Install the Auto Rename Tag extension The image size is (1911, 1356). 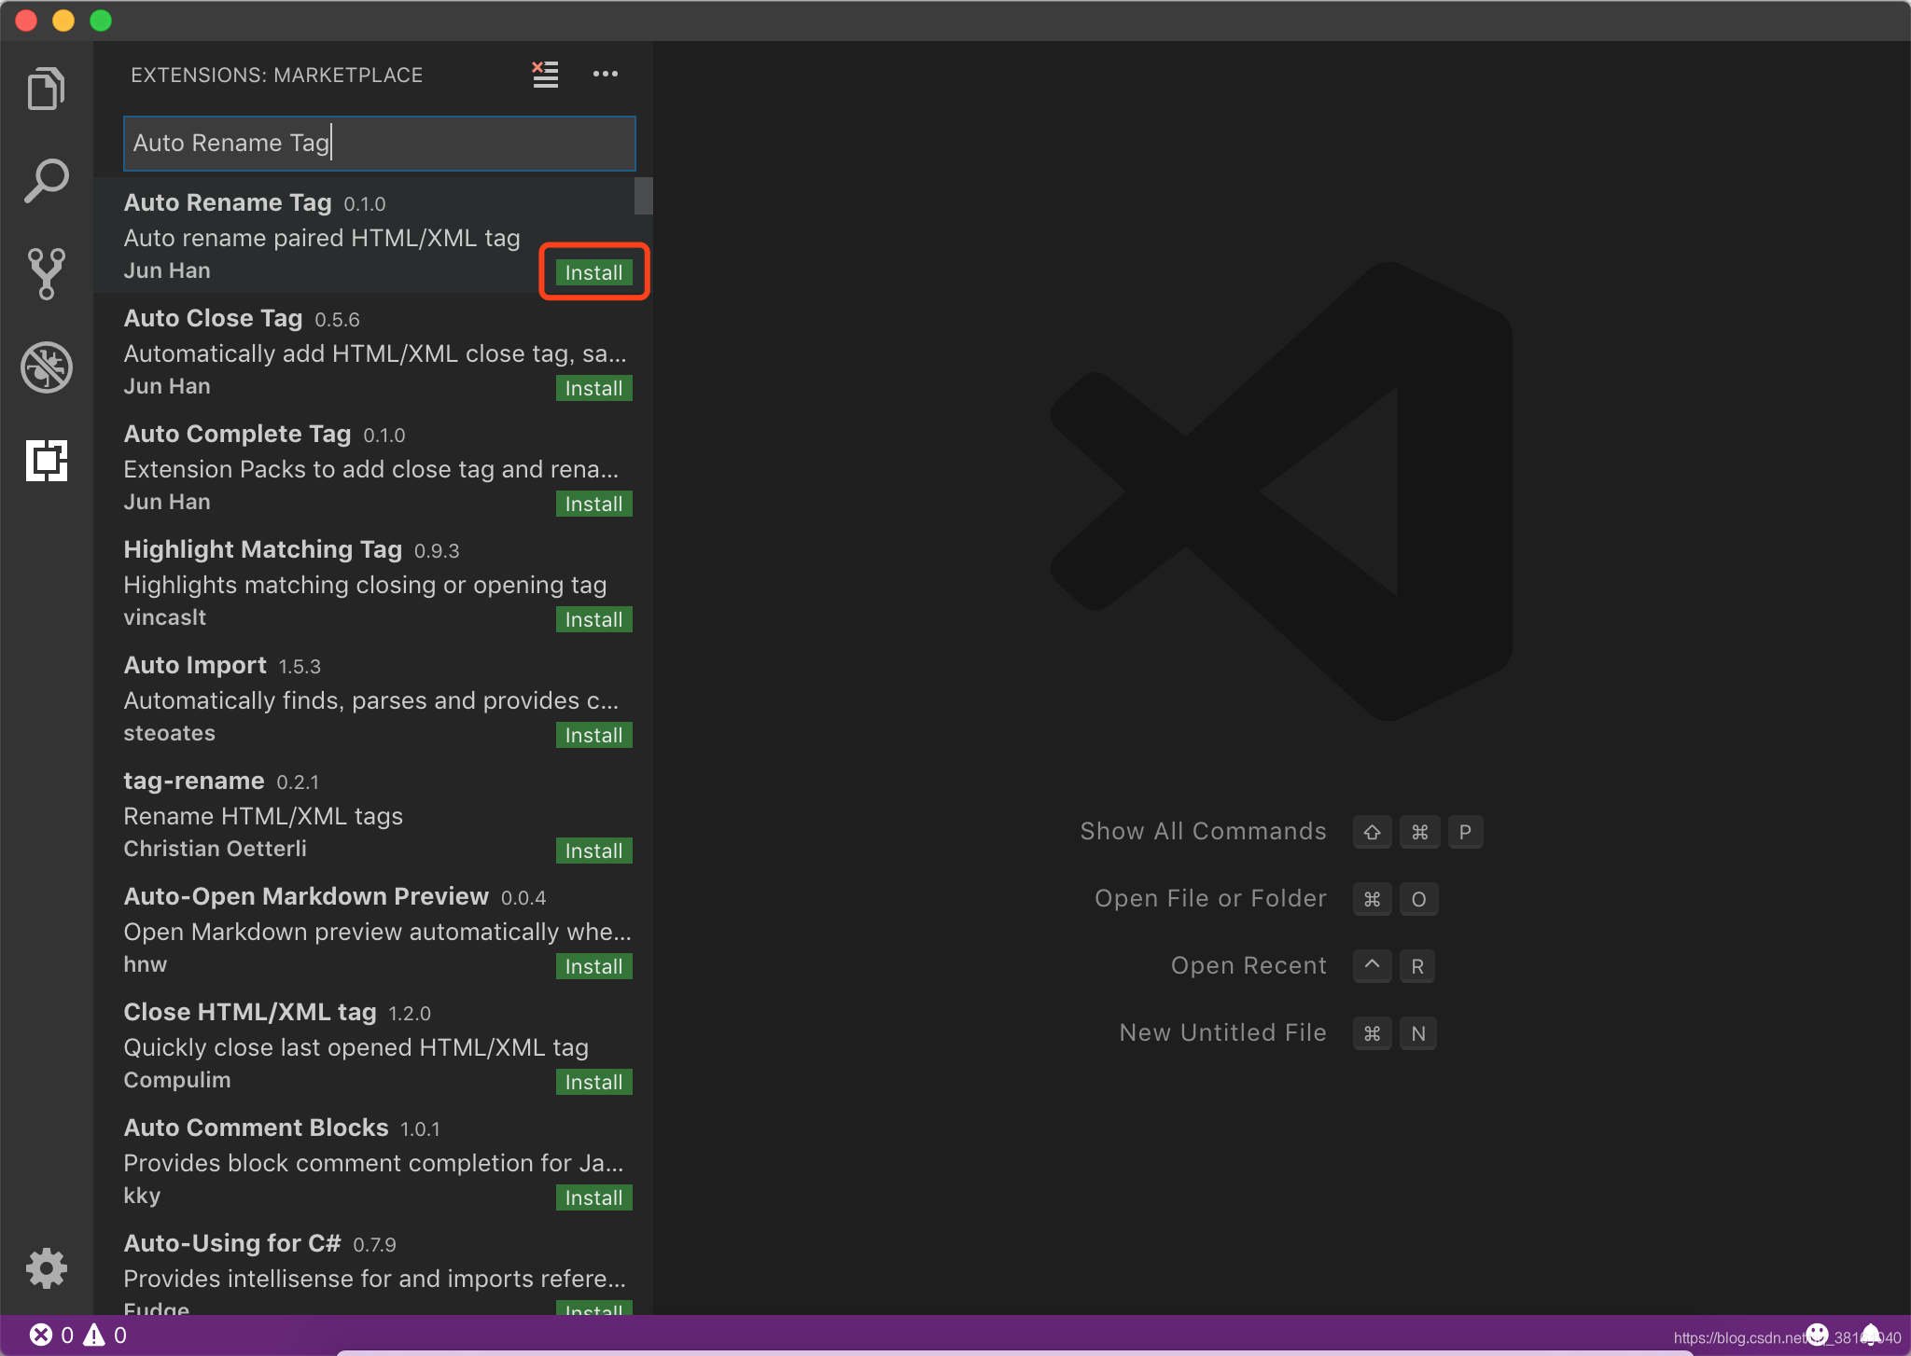point(593,272)
